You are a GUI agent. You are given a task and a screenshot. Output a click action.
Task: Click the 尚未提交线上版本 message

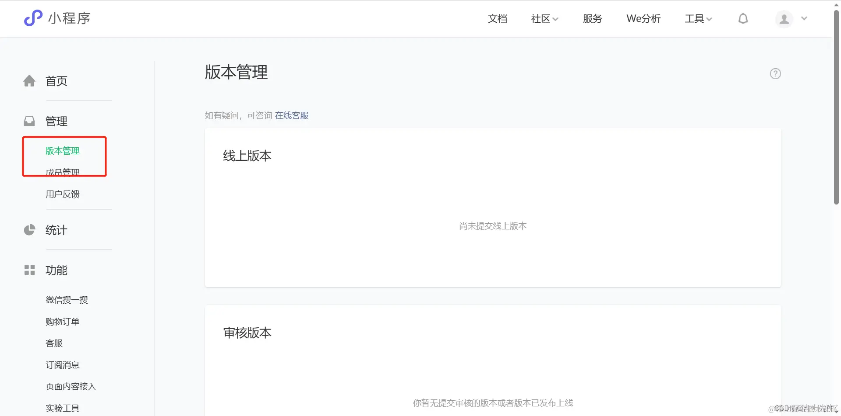click(x=493, y=226)
